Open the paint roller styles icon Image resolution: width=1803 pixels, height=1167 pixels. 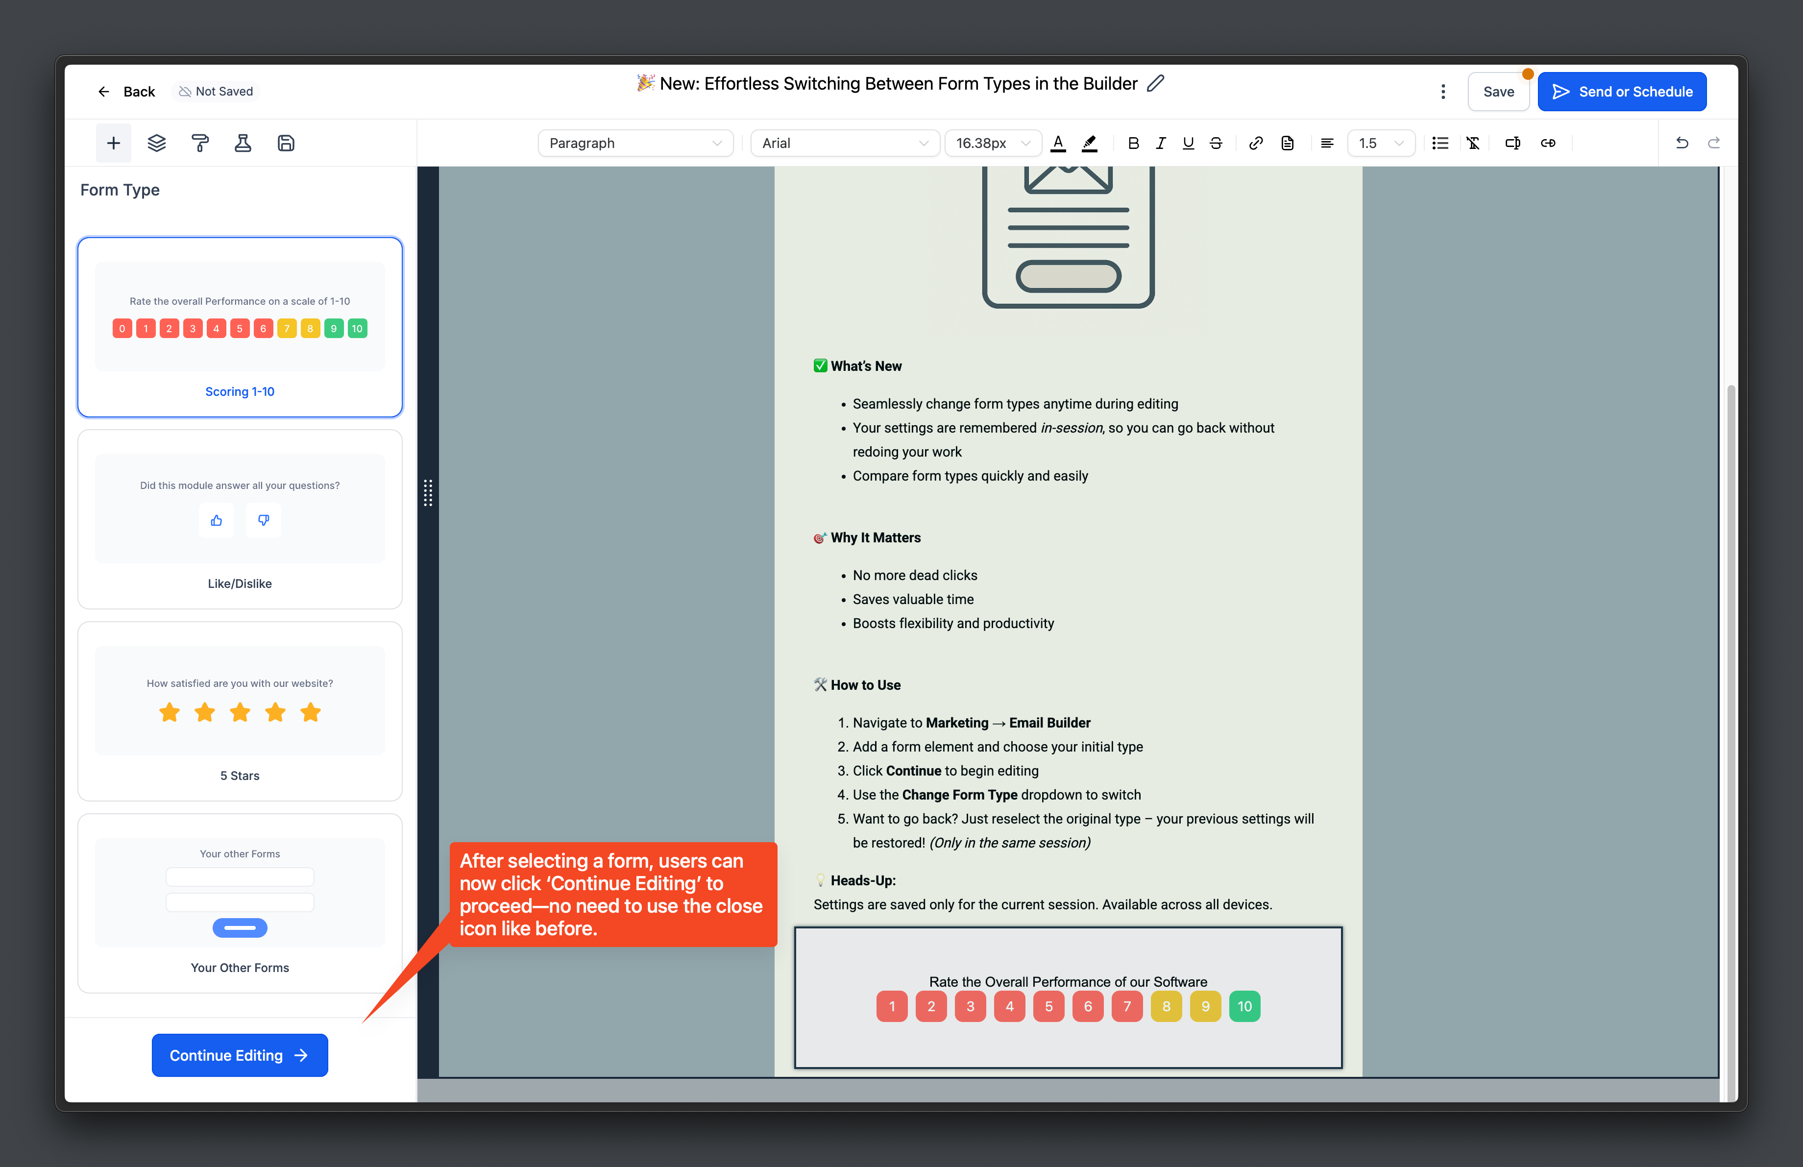(200, 143)
